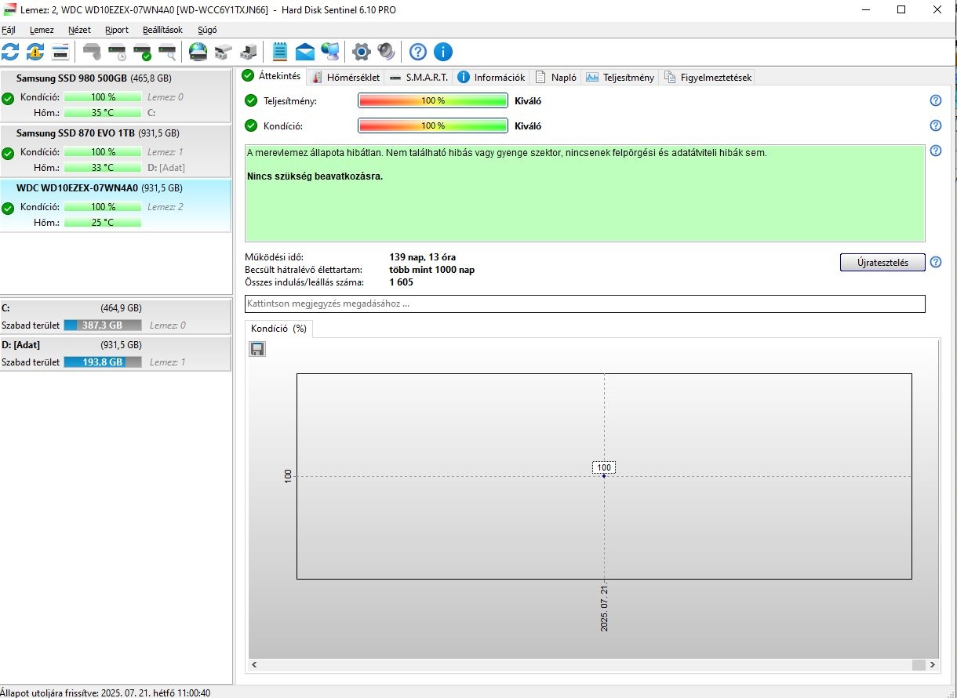Click the monitor with globe icon
The width and height of the screenshot is (957, 698).
point(330,53)
